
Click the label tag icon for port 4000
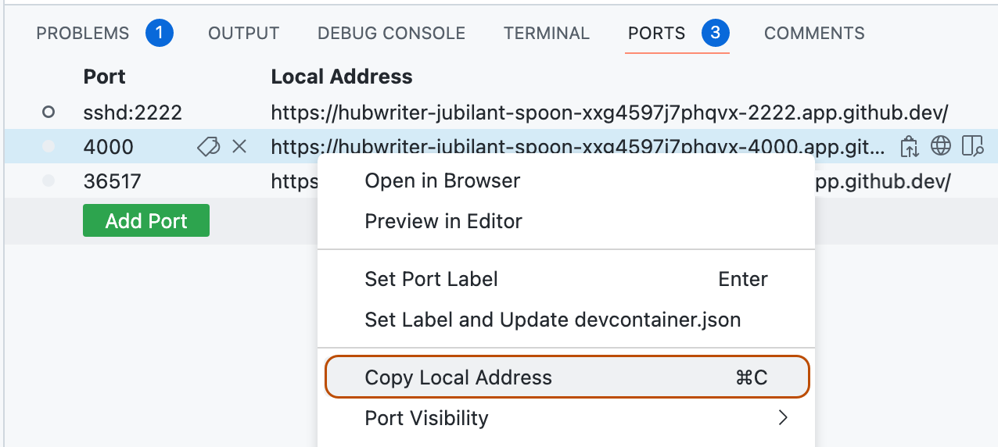[208, 146]
